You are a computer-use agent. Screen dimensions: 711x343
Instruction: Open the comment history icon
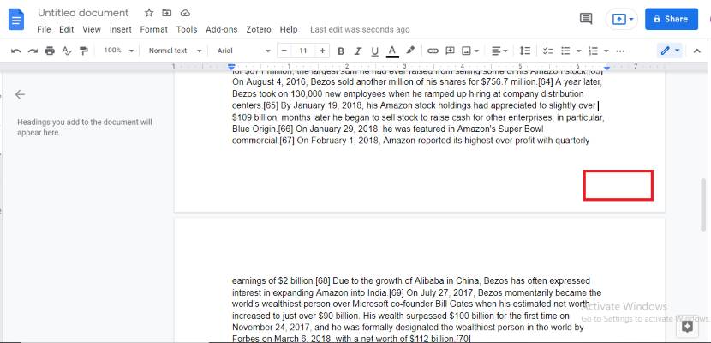coord(586,19)
